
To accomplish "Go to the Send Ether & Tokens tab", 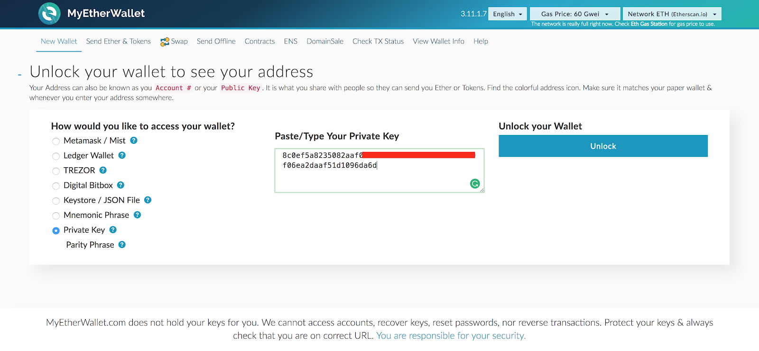I will (118, 41).
